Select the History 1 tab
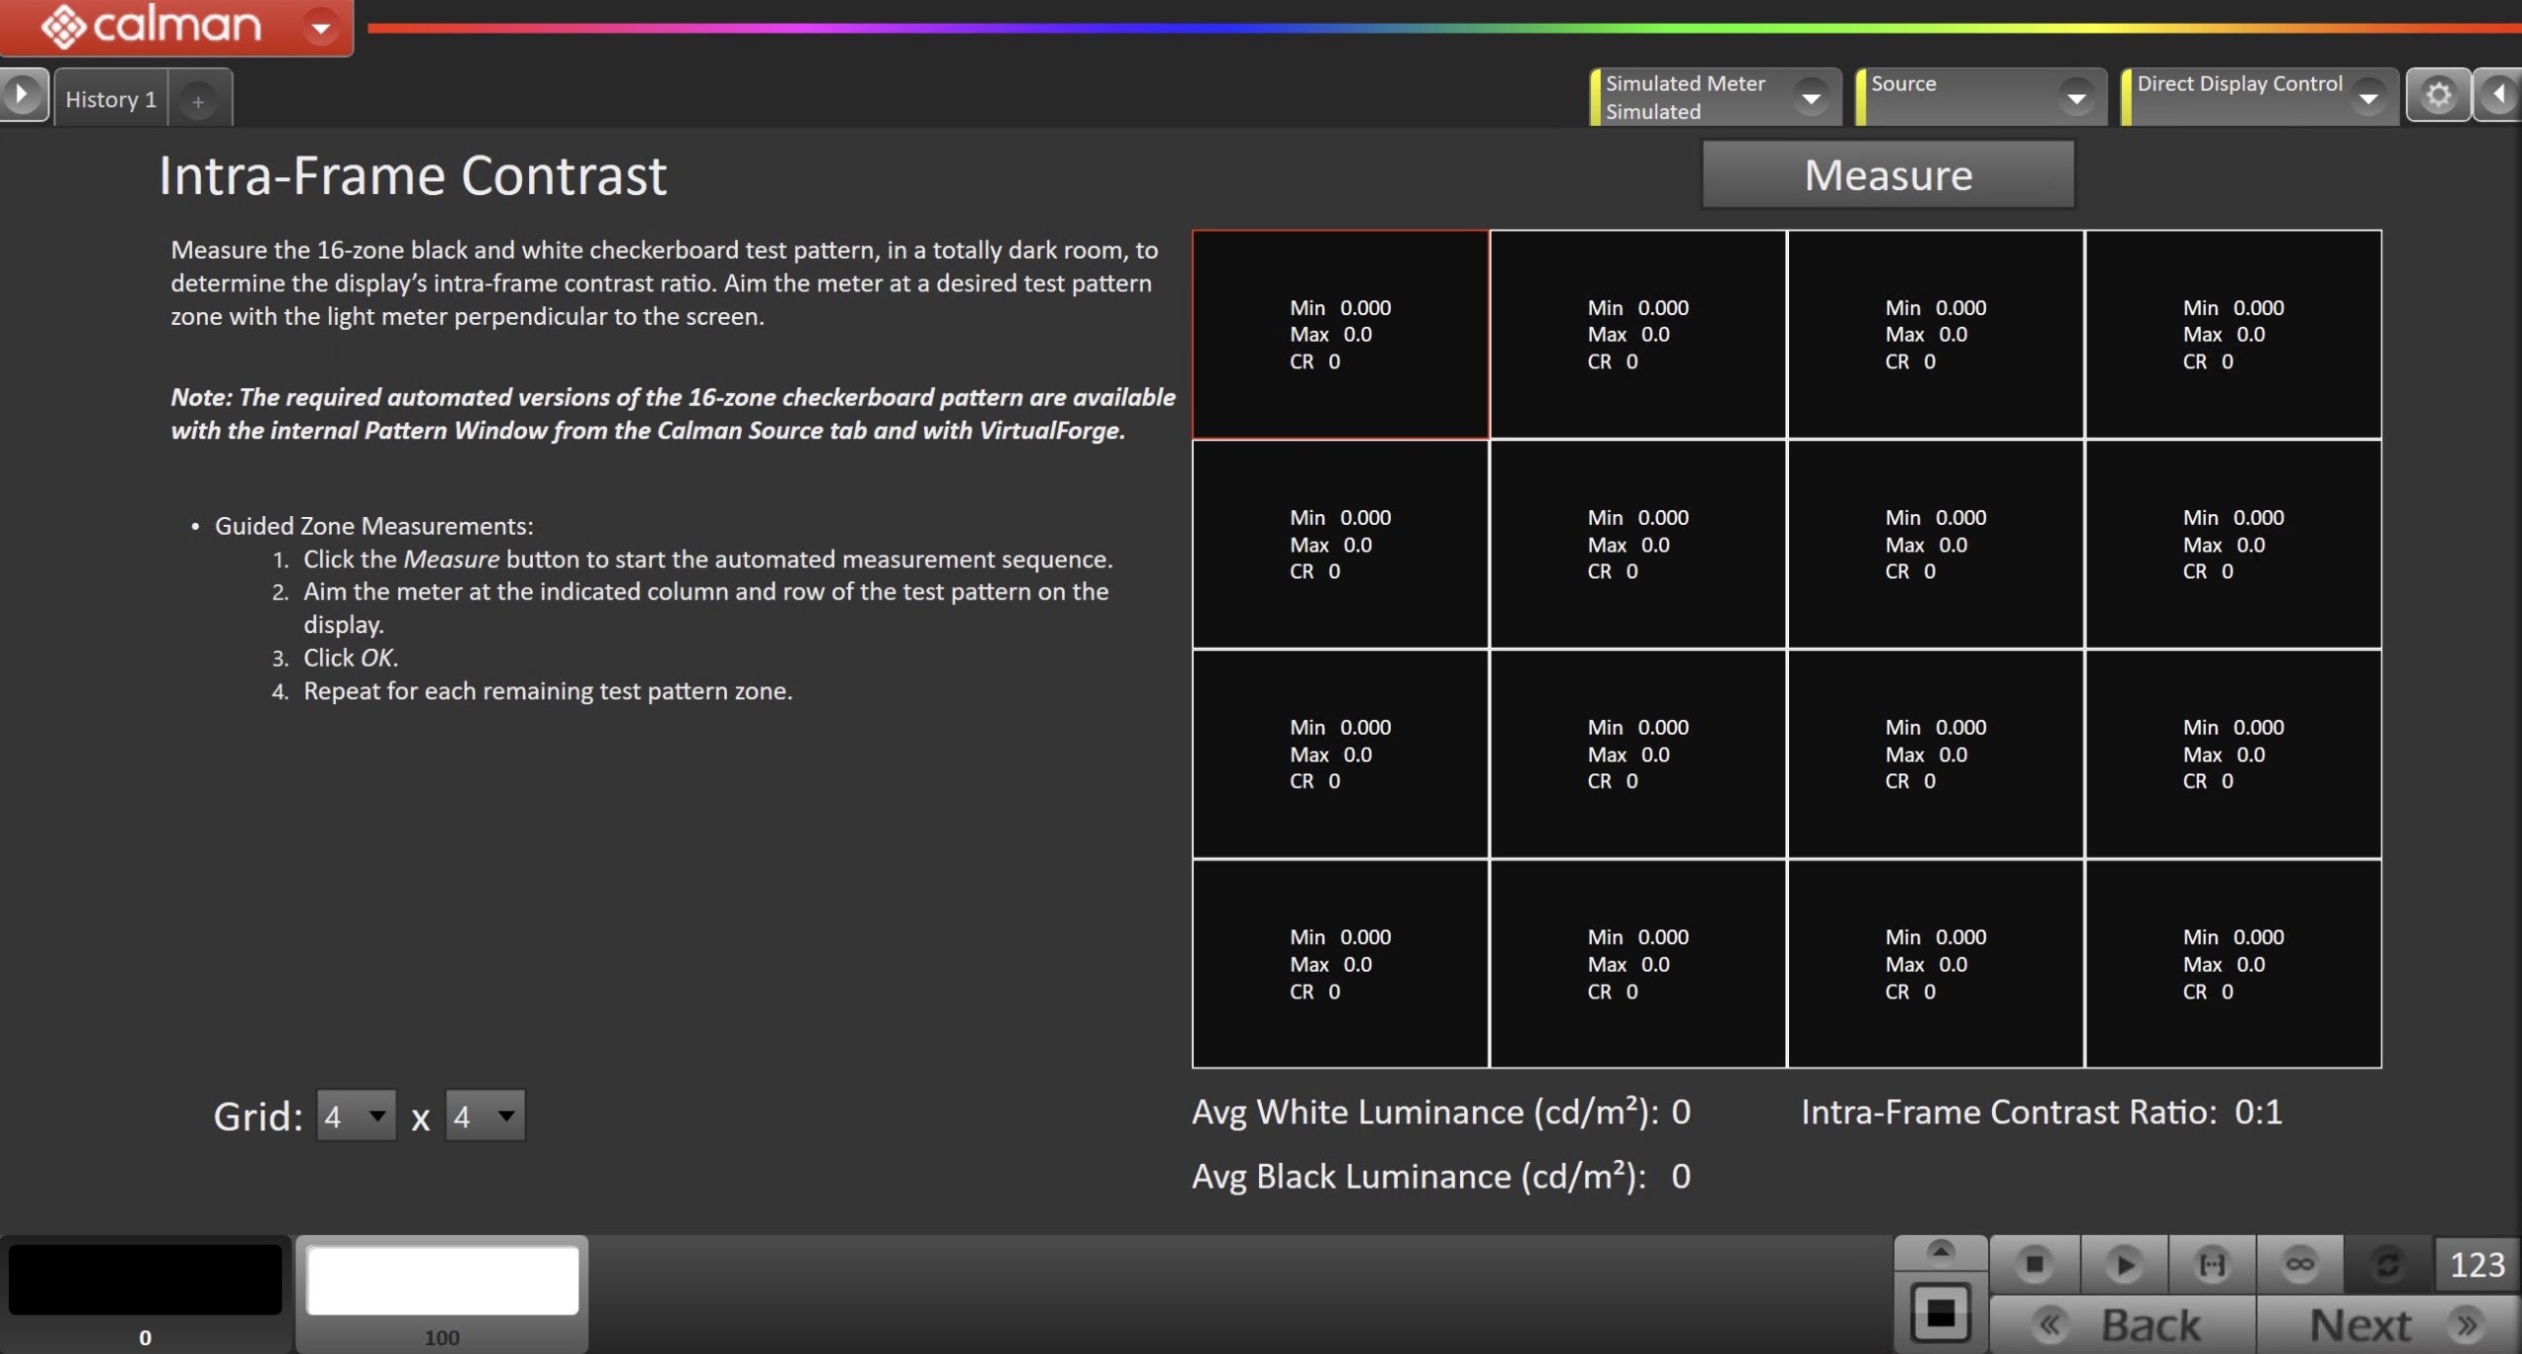This screenshot has height=1354, width=2522. (110, 99)
